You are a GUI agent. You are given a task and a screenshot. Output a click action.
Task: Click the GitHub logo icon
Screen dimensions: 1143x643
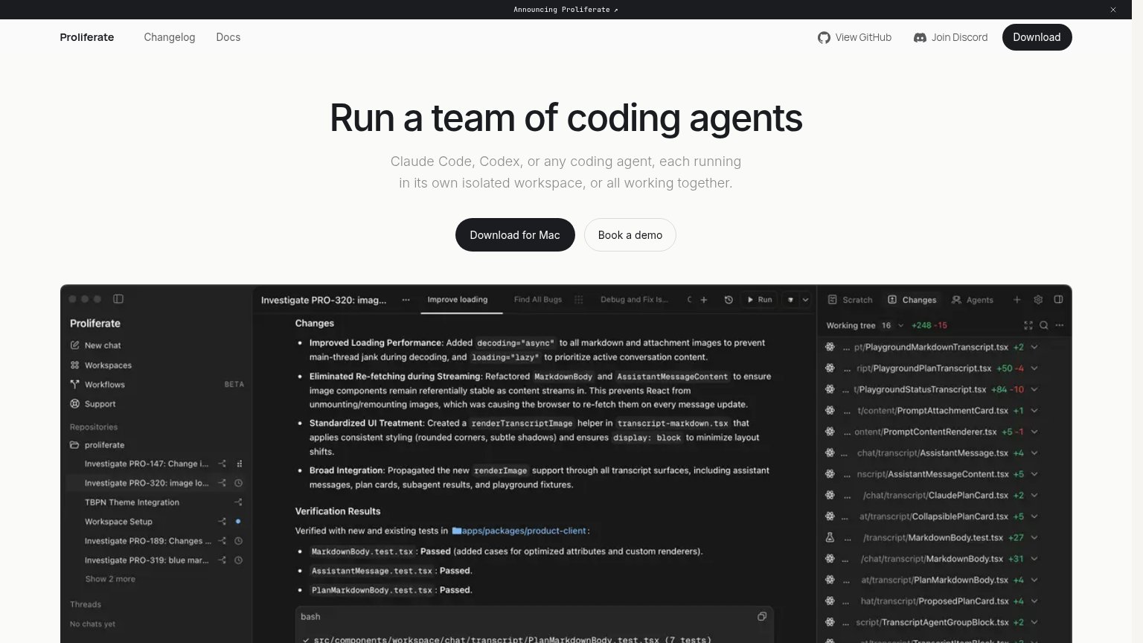[x=824, y=37]
